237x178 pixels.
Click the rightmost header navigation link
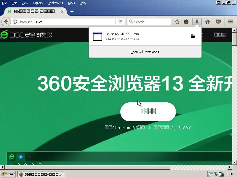[220, 35]
